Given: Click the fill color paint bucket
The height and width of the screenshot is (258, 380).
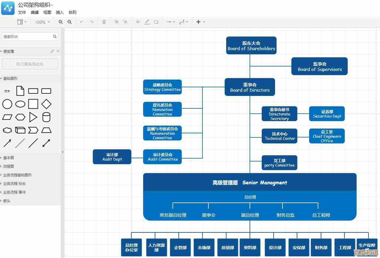Looking at the screenshot, I should pos(138,22).
